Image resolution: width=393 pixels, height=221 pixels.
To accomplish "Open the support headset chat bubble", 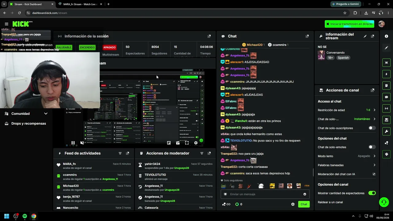I will (384, 202).
